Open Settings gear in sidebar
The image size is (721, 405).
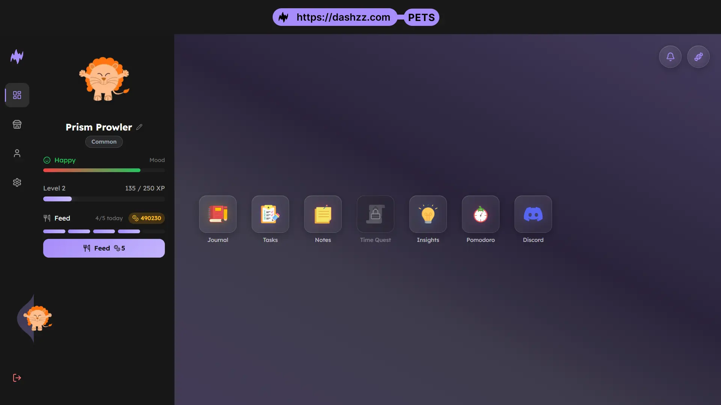tap(17, 182)
